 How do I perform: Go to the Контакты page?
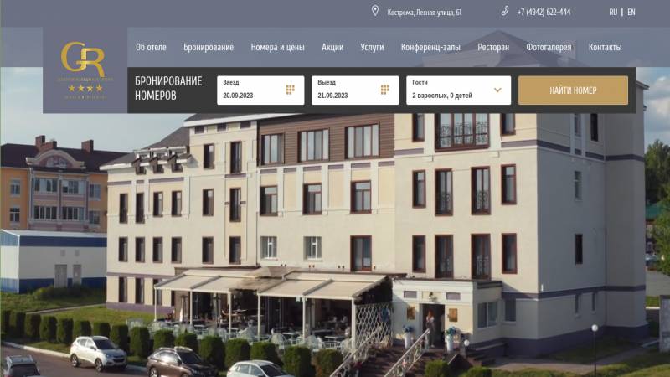[605, 48]
